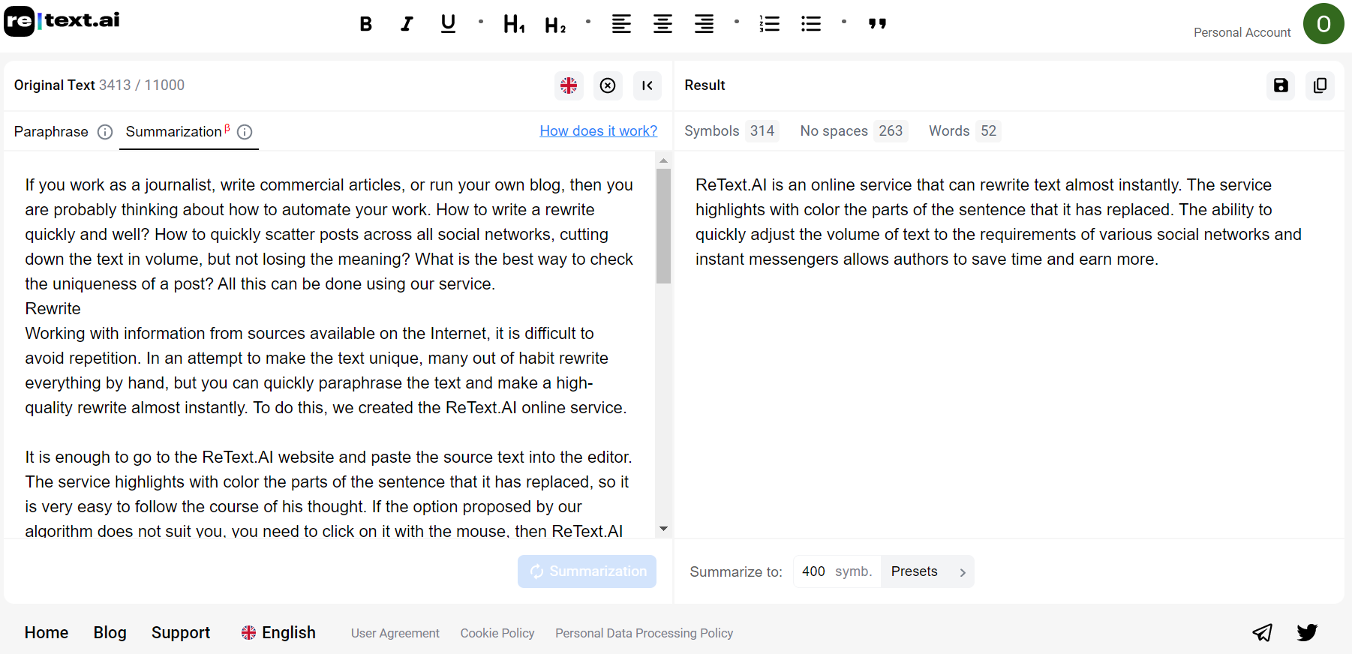Click the No spaces count 263
Viewport: 1352px width, 654px height.
coord(891,131)
